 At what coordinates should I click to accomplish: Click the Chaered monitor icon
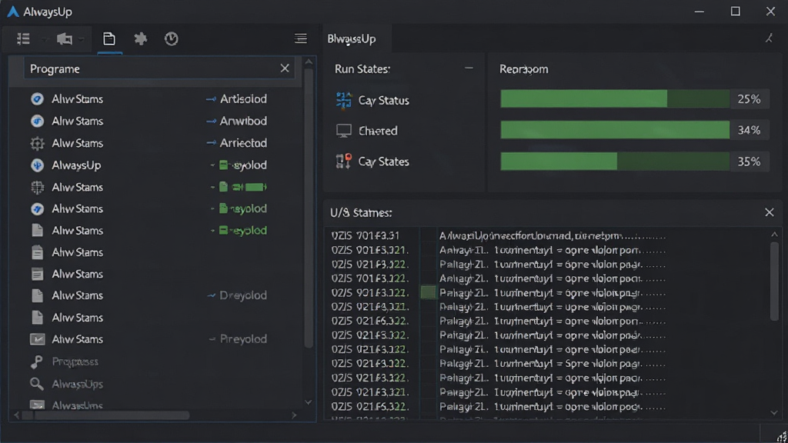click(344, 131)
